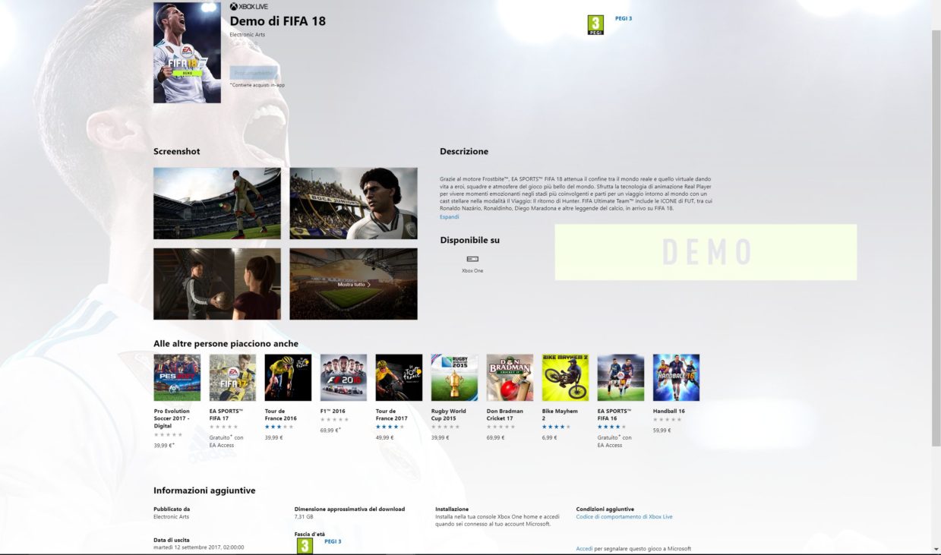
Task: Open the Bike Mayhem 2 cover thumbnail
Action: [x=565, y=377]
